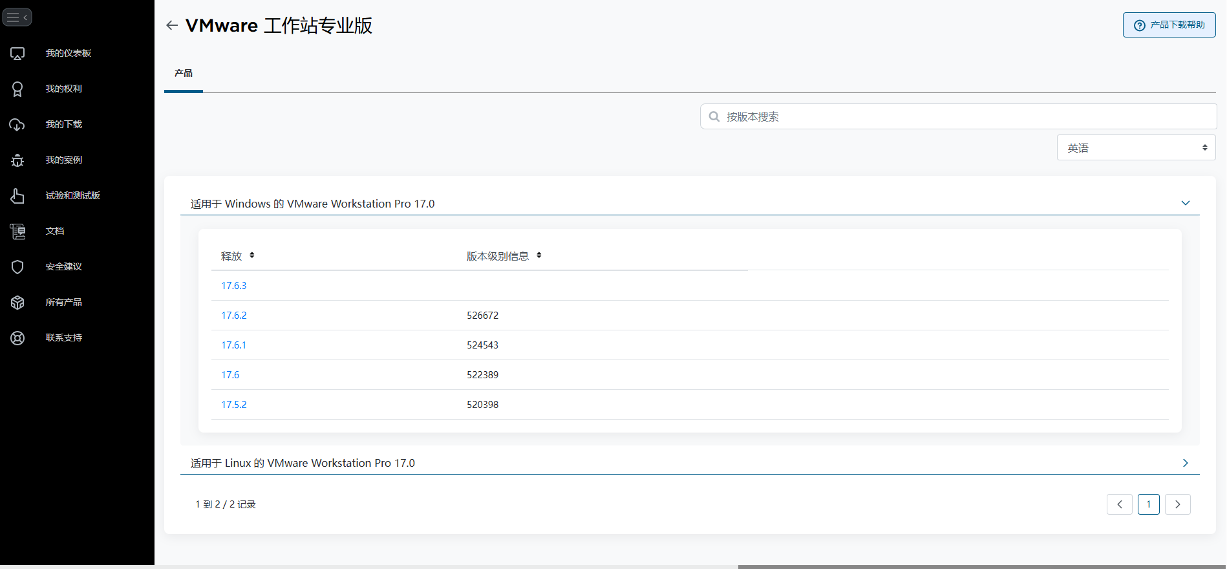Click the 我的下载 cloud download icon
The image size is (1227, 569).
[x=17, y=125]
